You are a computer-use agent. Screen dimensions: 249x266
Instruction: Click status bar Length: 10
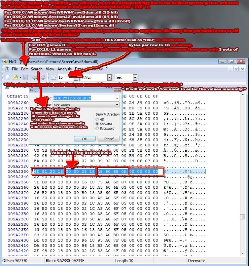[124, 261]
